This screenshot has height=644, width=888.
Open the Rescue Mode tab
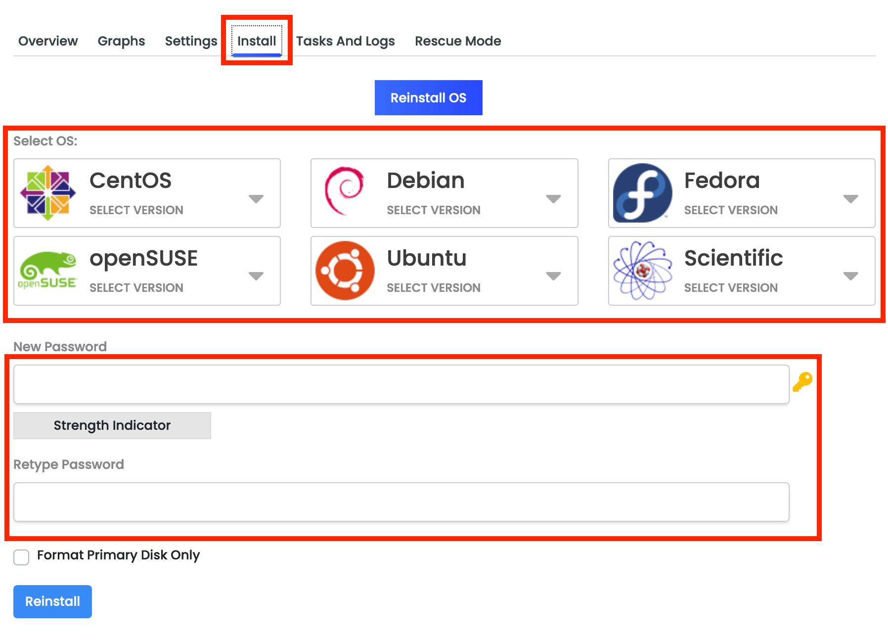pos(458,41)
